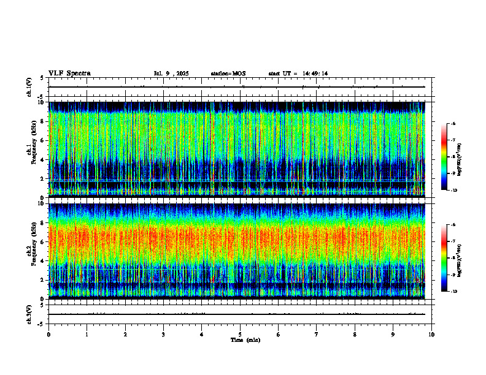
Task: Click the "-5" tick on ch.1(V) axis
Action: [40, 97]
